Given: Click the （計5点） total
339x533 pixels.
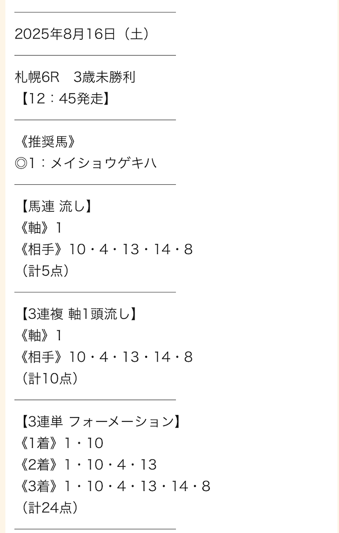Looking at the screenshot, I should [x=46, y=271].
